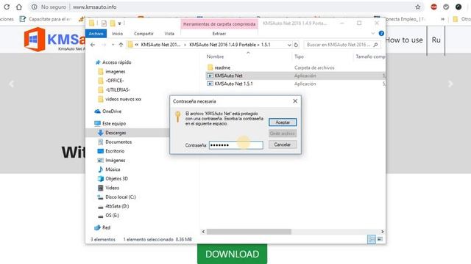Screen dimensions: 471x264
Task: Click the previous slide arrow on the webpage
Action: [x=12, y=84]
